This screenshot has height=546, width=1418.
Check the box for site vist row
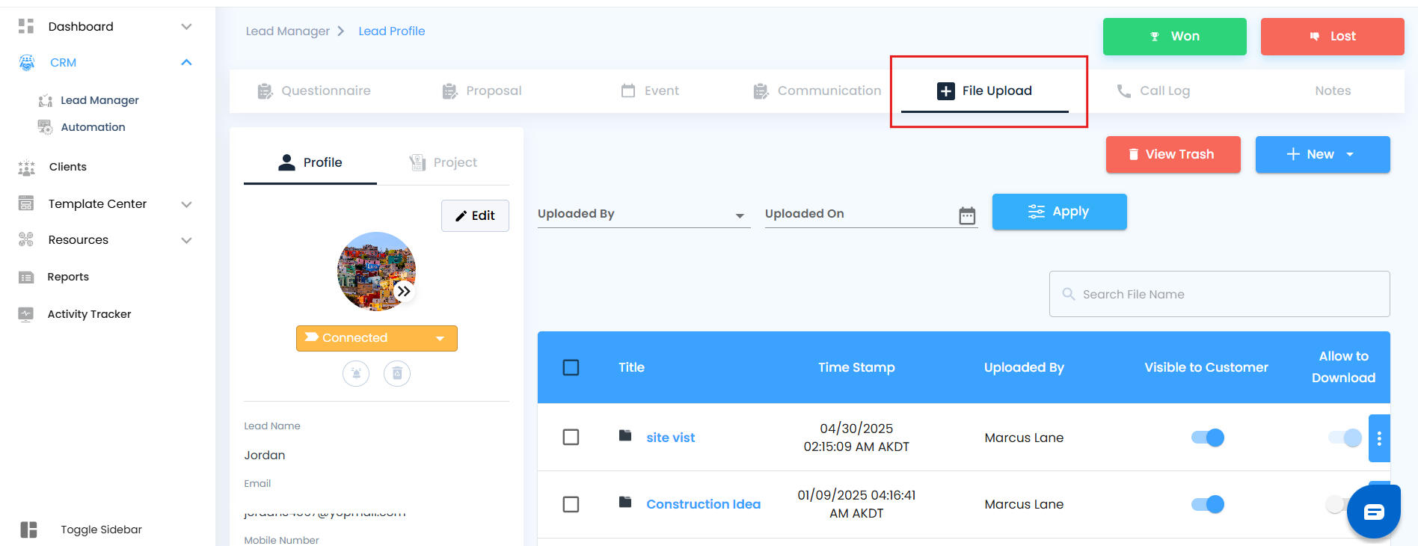click(571, 437)
